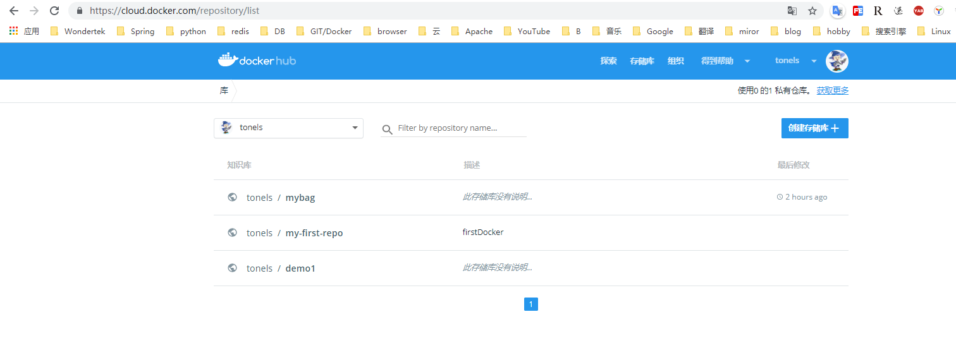
Task: Open the apps grid icon in bookmarks bar
Action: 13,31
